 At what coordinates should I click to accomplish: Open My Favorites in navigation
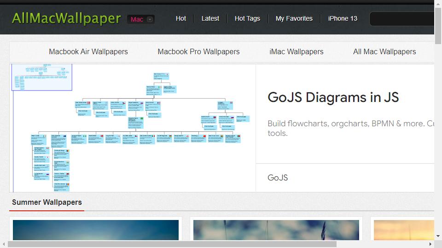(294, 18)
